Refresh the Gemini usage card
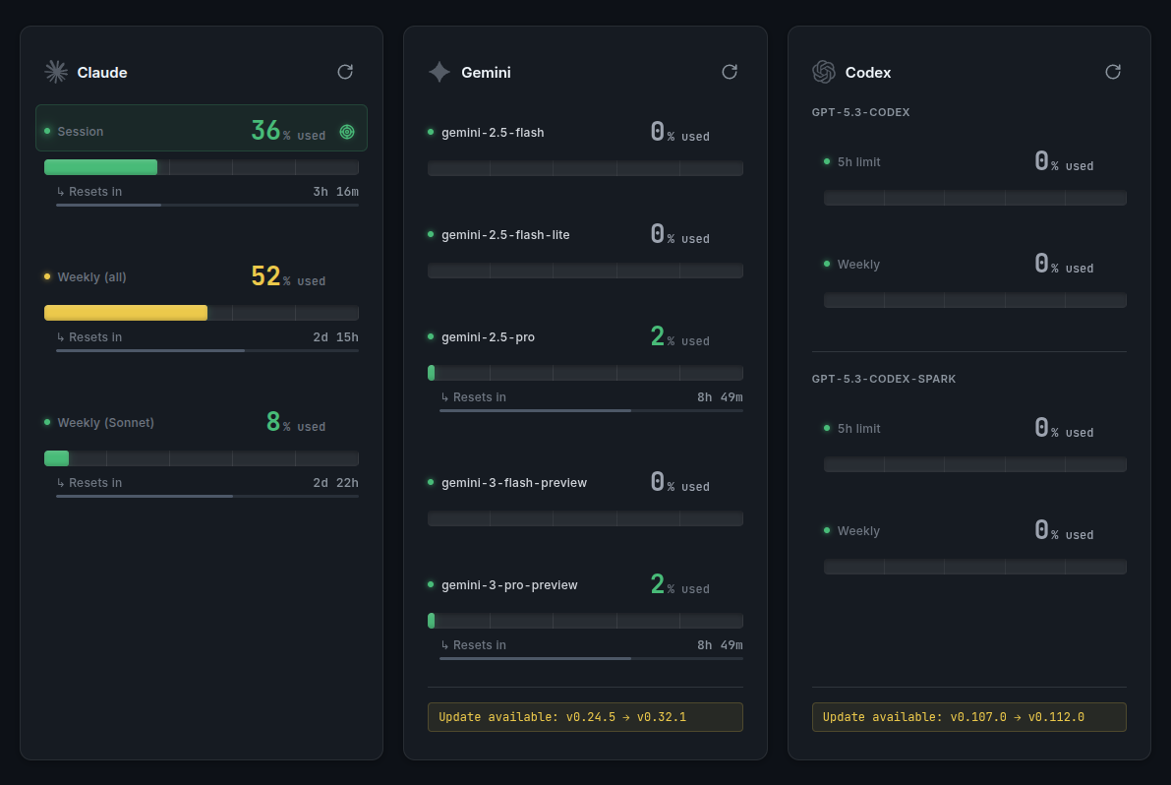The image size is (1171, 785). (730, 72)
